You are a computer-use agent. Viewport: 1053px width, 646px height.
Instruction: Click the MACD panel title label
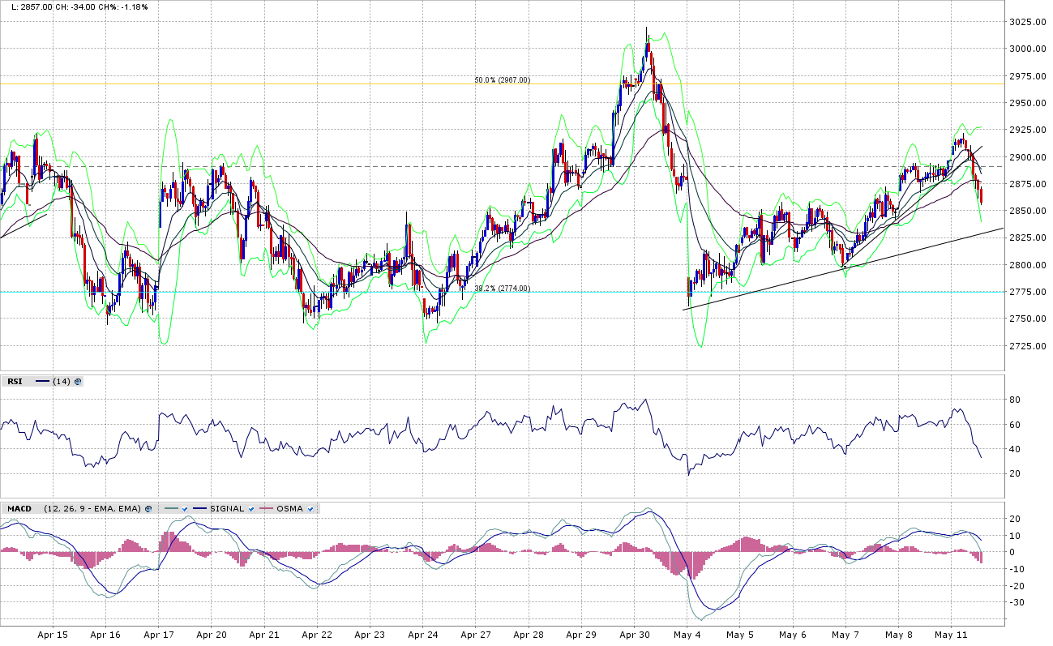click(19, 509)
